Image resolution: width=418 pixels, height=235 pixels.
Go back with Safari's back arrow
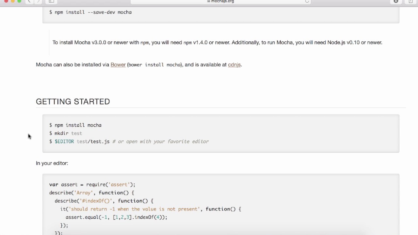tap(29, 1)
